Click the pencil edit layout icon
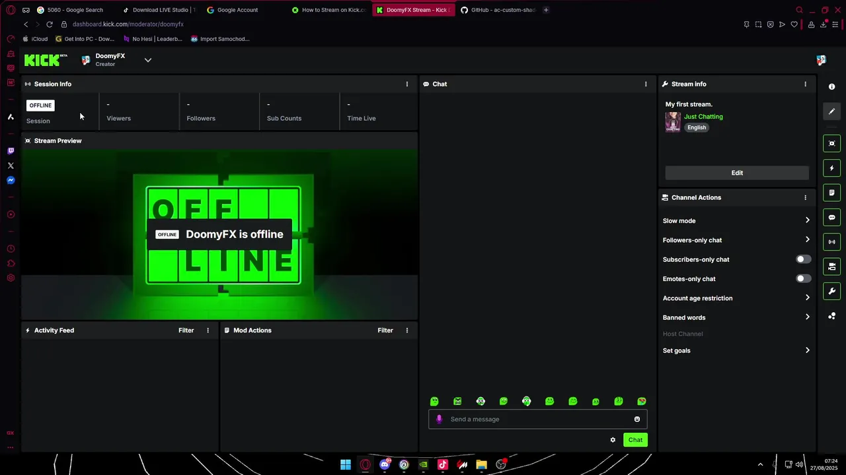Screen dimensions: 846x475 (x=832, y=111)
